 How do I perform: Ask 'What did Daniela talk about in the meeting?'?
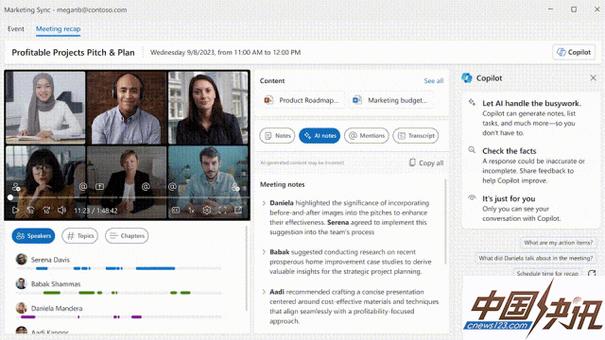[536, 258]
